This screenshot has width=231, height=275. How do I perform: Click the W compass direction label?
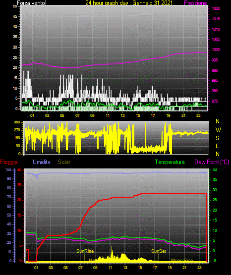pyautogui.click(x=218, y=130)
